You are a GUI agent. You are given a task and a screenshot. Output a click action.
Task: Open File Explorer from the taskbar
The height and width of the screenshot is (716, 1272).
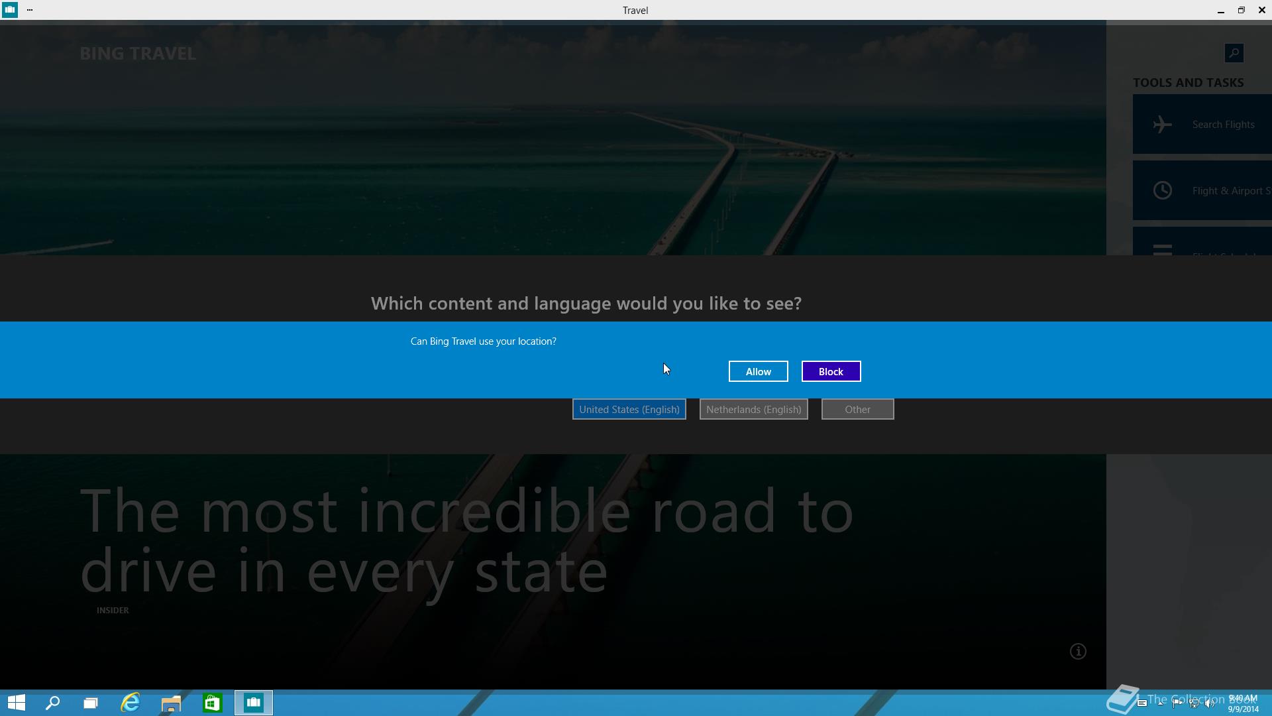[171, 703]
